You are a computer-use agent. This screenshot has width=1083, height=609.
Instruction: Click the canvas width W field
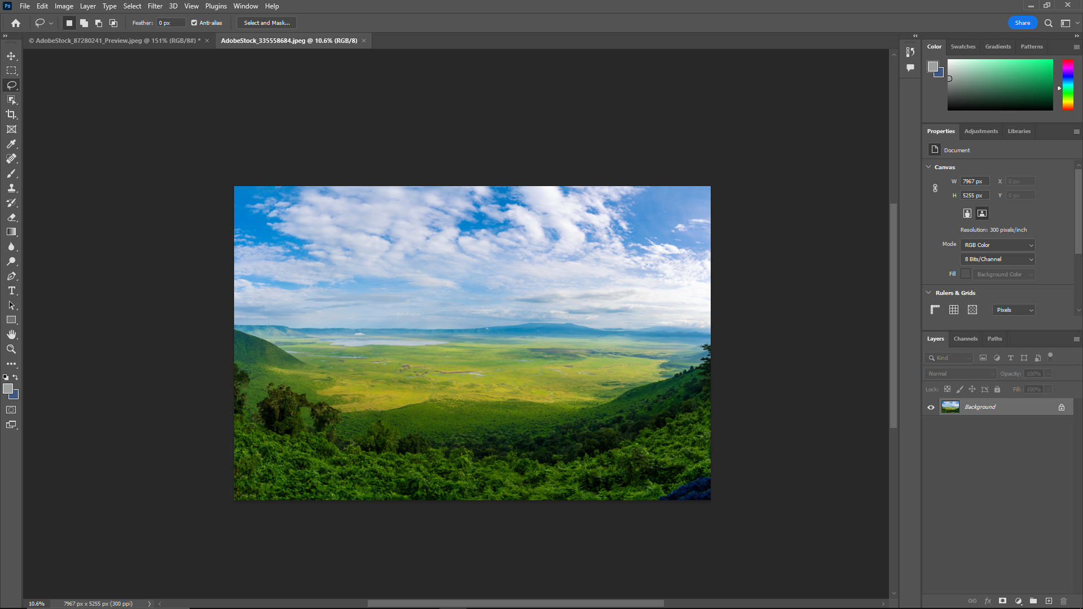975,182
